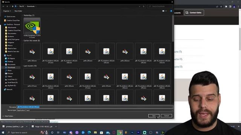This screenshot has height=135, width=241.
Task: Select jdk-18_windows-x64_bin (37).exe file
Action: (x=50, y=53)
